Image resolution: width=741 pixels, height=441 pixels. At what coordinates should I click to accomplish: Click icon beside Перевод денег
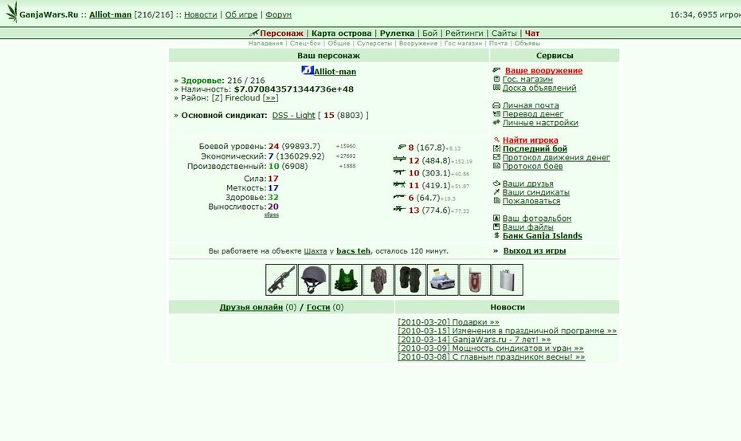tap(496, 113)
